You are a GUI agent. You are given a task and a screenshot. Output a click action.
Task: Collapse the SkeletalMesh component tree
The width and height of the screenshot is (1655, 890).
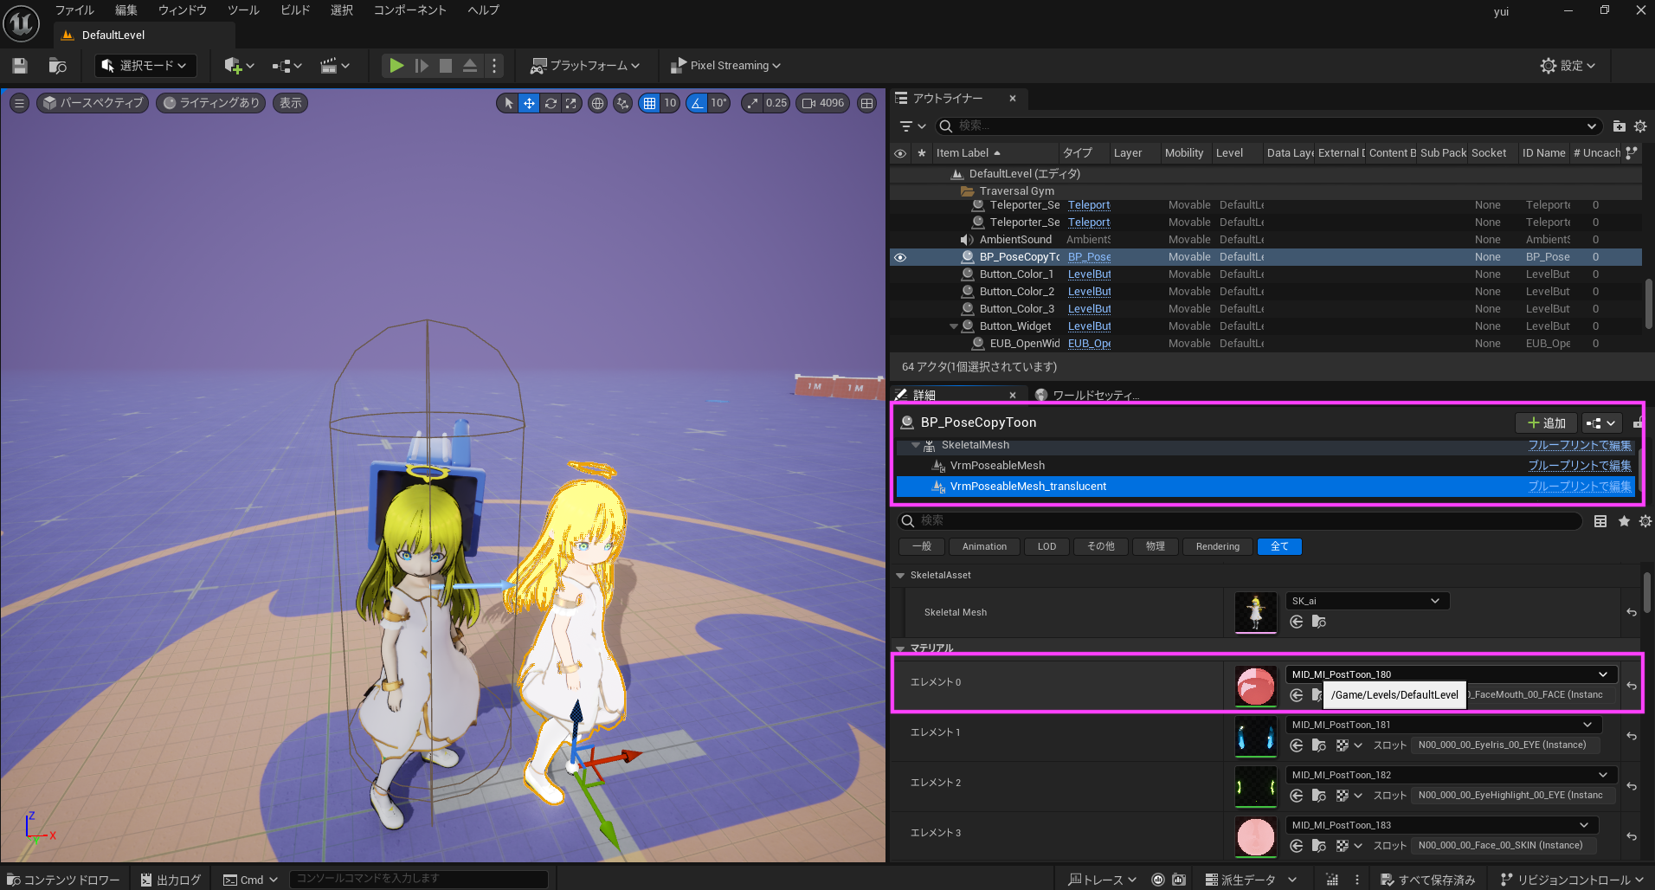(916, 445)
